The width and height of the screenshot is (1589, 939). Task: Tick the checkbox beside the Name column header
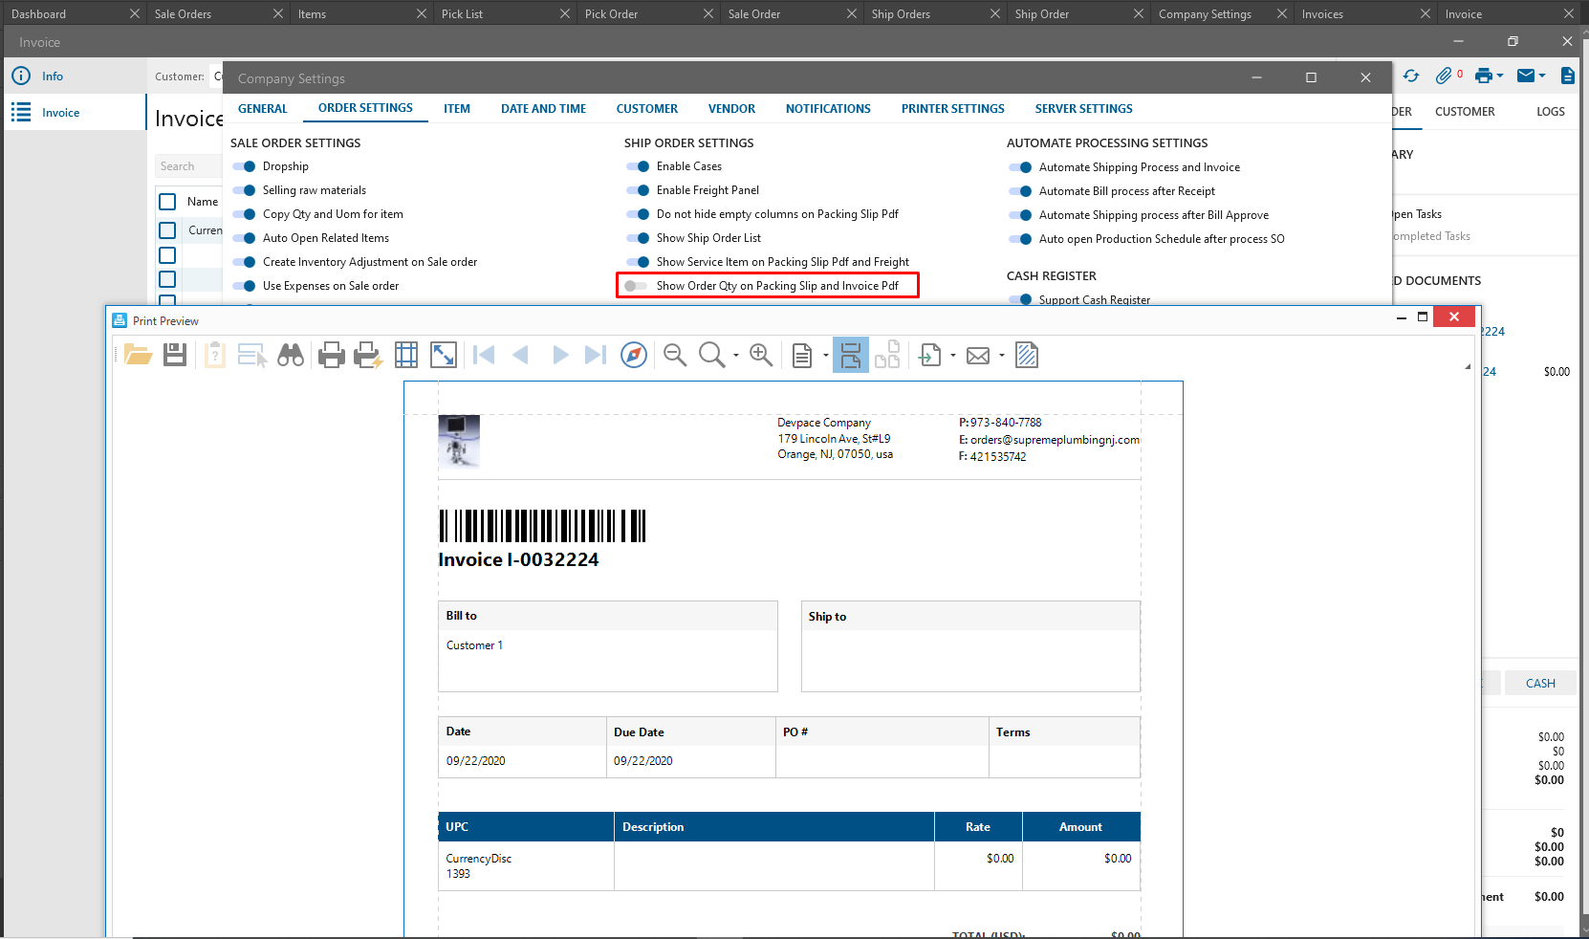tap(167, 202)
